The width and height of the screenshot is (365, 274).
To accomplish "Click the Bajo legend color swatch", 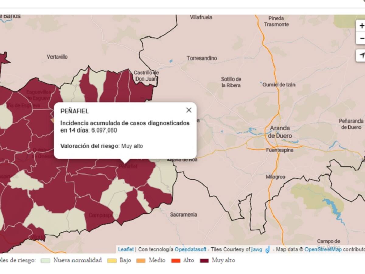I will [x=112, y=261].
